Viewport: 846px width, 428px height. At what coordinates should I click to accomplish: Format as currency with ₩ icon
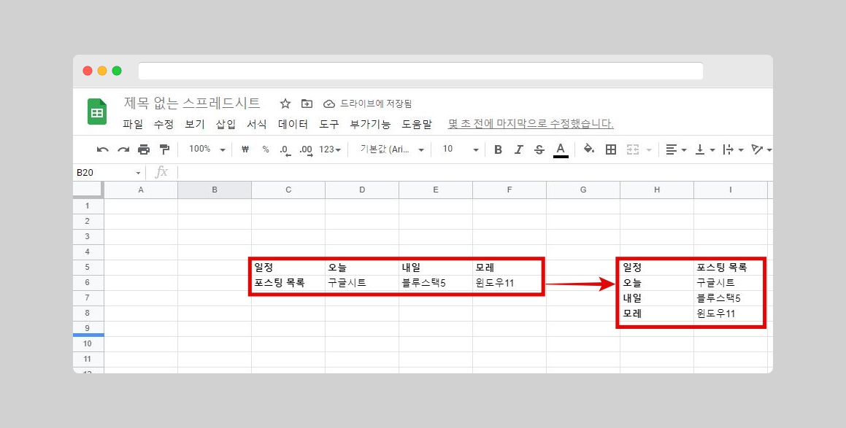tap(245, 149)
